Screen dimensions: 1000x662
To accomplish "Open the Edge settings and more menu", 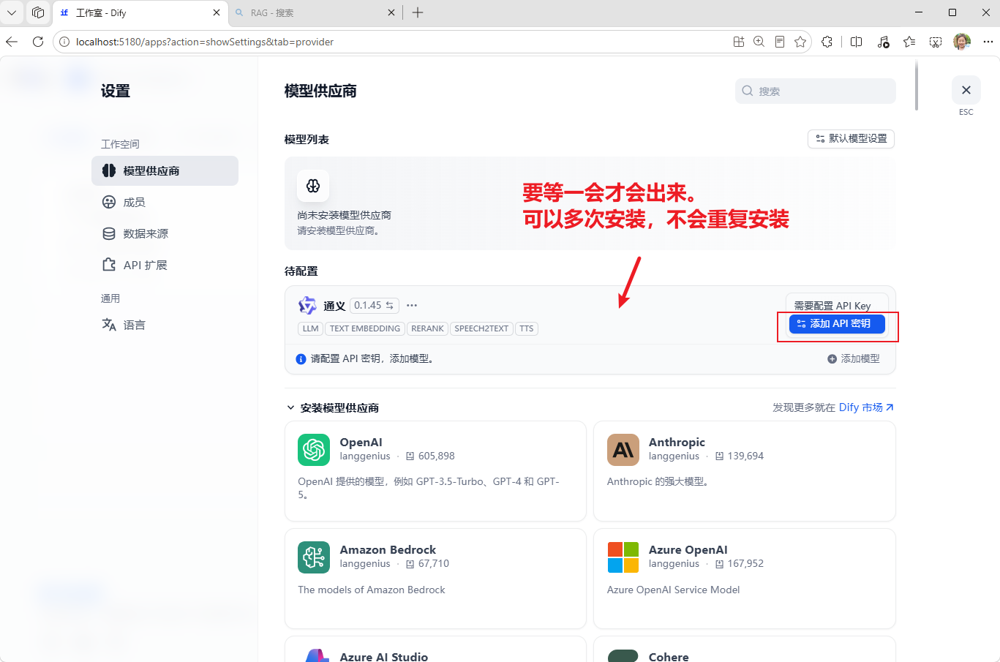I will (x=988, y=42).
